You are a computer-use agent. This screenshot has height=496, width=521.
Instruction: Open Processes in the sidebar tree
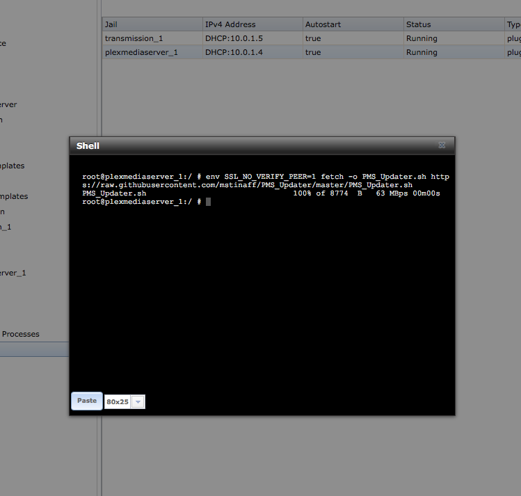pos(21,334)
